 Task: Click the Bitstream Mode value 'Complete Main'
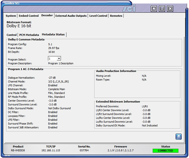pyautogui.click(x=56, y=89)
